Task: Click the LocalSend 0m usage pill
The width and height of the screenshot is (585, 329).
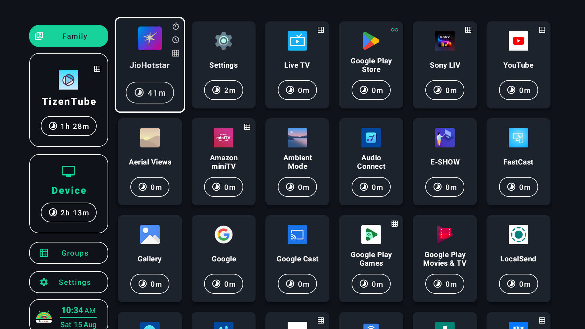Action: 519,284
